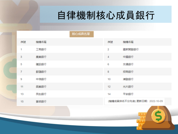Screen dimensions: 178x134
Task: Click serial number 3 beside 農業銀行
Action: click(x=21, y=57)
